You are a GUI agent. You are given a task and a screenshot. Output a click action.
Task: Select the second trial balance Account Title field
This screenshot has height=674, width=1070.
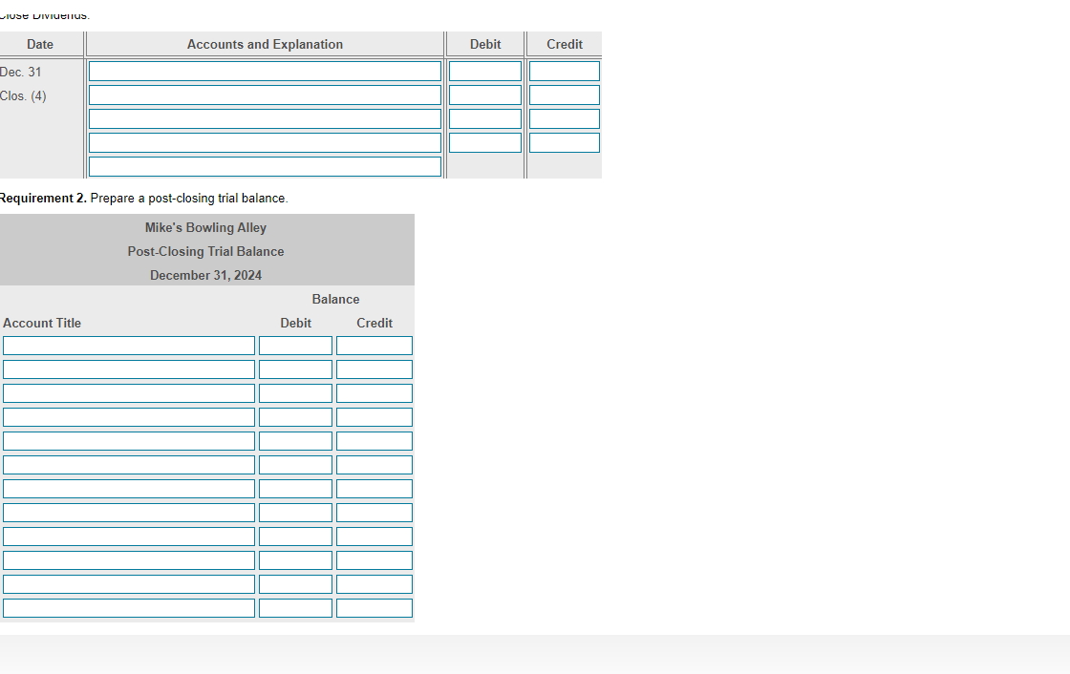click(x=129, y=369)
